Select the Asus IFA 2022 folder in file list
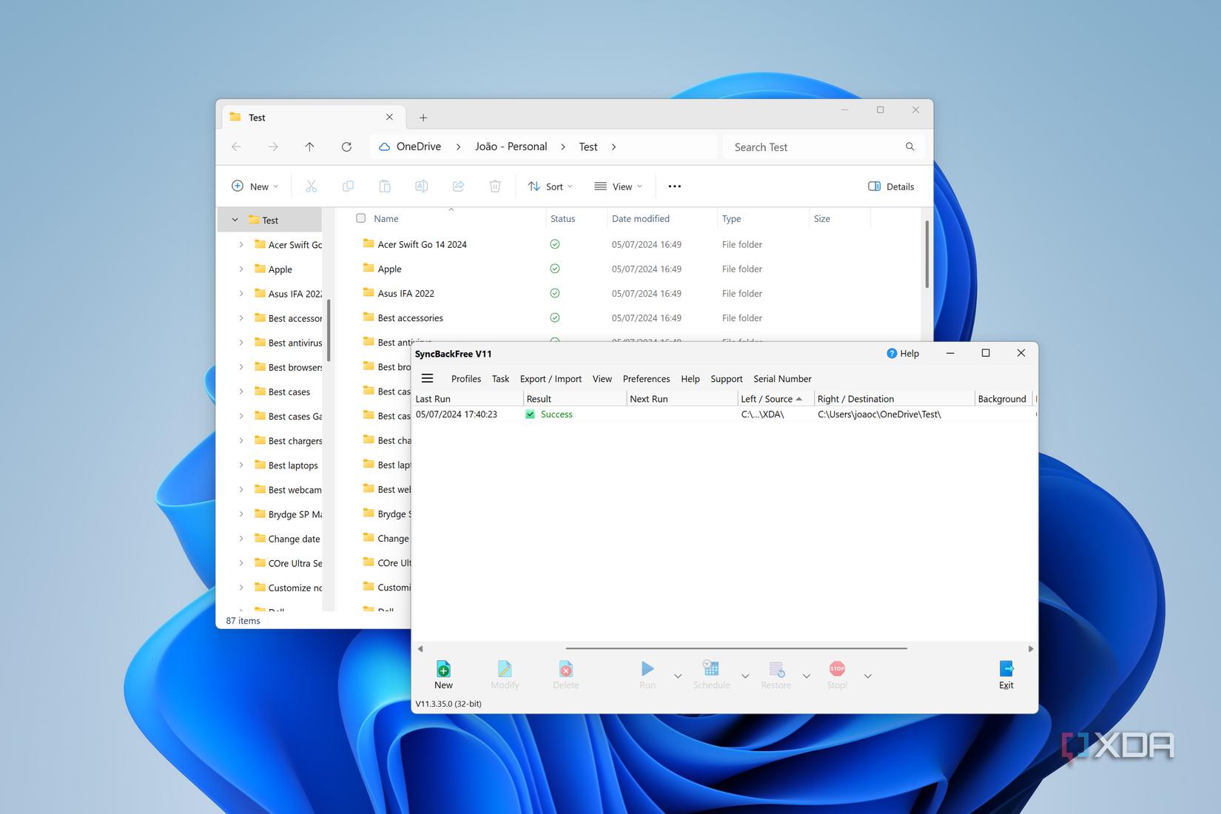This screenshot has width=1221, height=814. pos(406,293)
